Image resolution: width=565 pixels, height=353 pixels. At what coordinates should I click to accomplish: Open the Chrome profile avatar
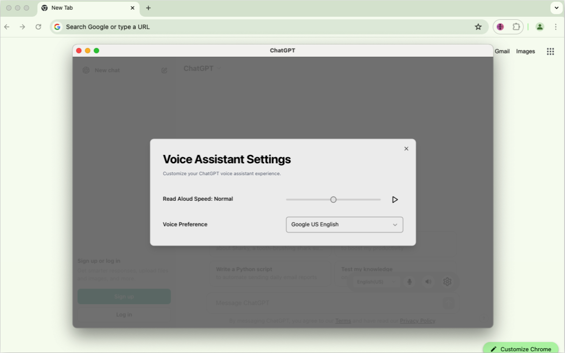click(x=540, y=27)
